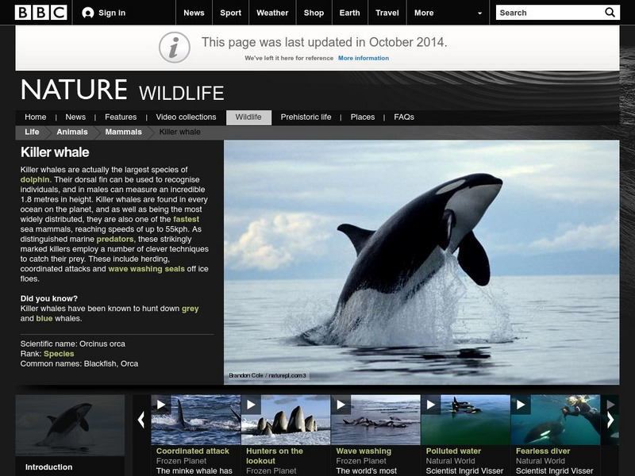The height and width of the screenshot is (476, 635).
Task: Click the Sign in link
Action: (x=112, y=13)
